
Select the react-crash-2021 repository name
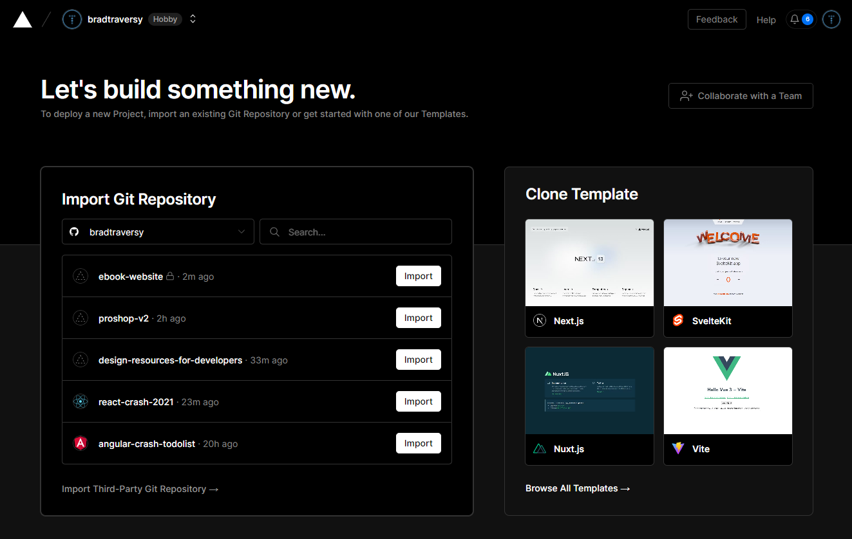click(136, 402)
